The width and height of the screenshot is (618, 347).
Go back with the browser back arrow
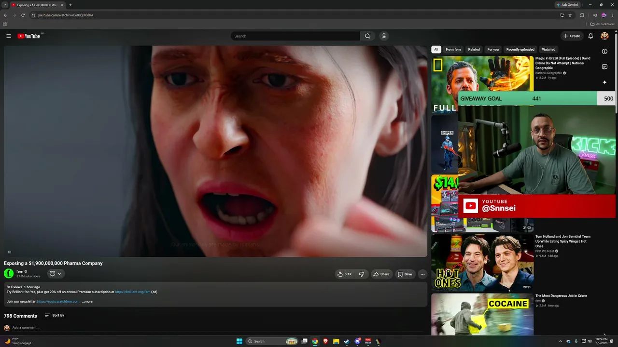5,15
